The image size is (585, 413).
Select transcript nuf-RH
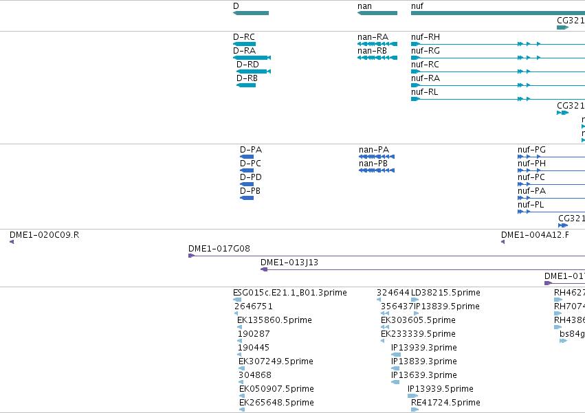point(498,44)
